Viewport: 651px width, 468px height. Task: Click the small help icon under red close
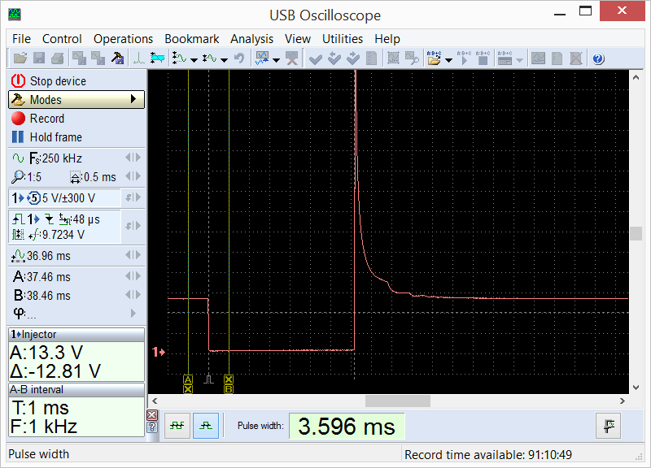tap(152, 428)
